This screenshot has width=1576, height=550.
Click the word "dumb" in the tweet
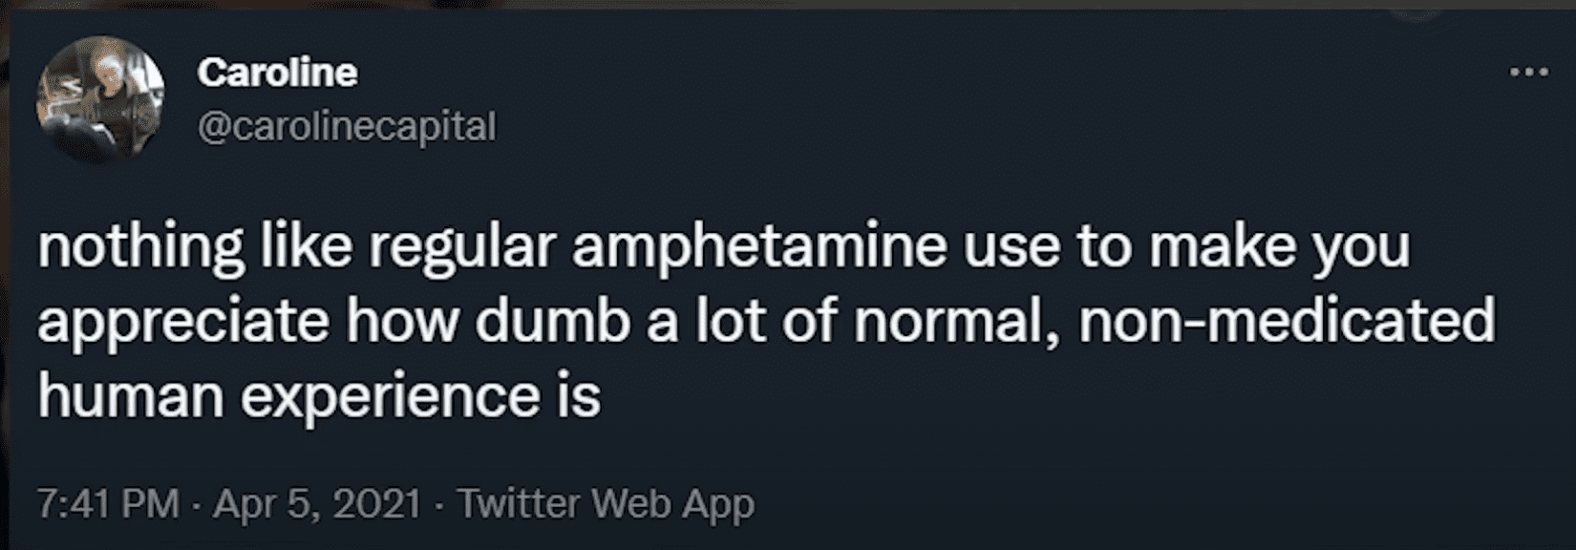(553, 322)
